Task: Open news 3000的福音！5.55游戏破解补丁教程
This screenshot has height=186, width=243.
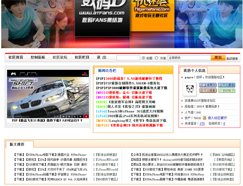Action: tap(134, 79)
